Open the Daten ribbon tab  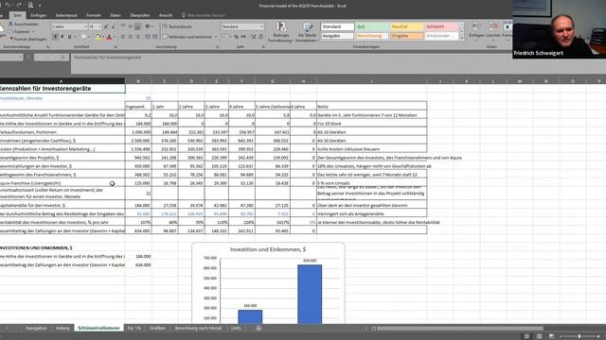116,15
